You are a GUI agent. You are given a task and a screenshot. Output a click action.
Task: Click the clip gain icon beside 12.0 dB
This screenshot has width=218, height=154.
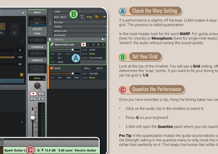point(43,150)
